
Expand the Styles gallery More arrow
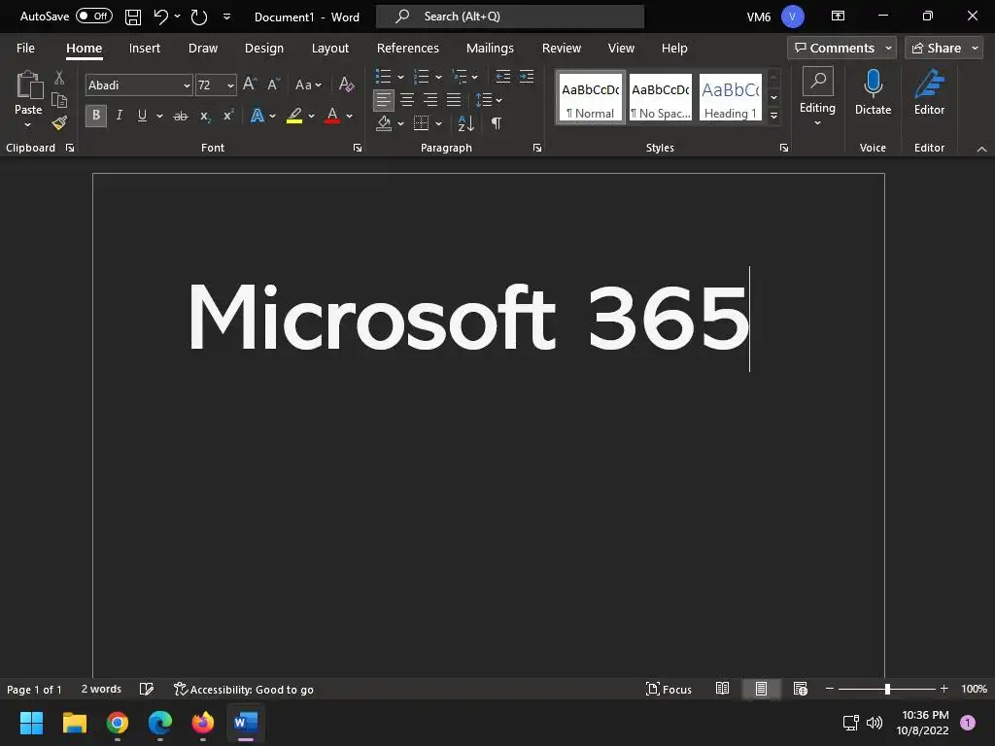(773, 116)
